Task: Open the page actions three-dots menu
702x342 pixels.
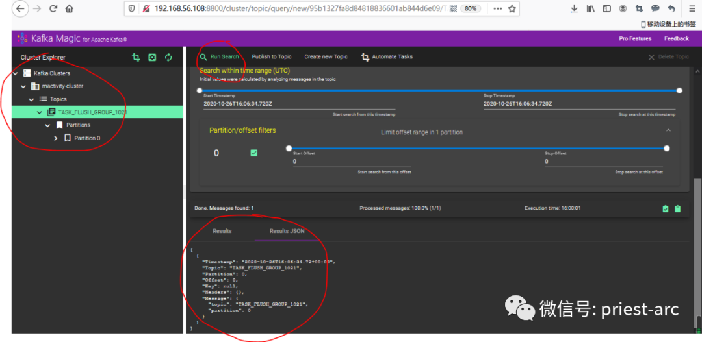Action: pyautogui.click(x=497, y=8)
